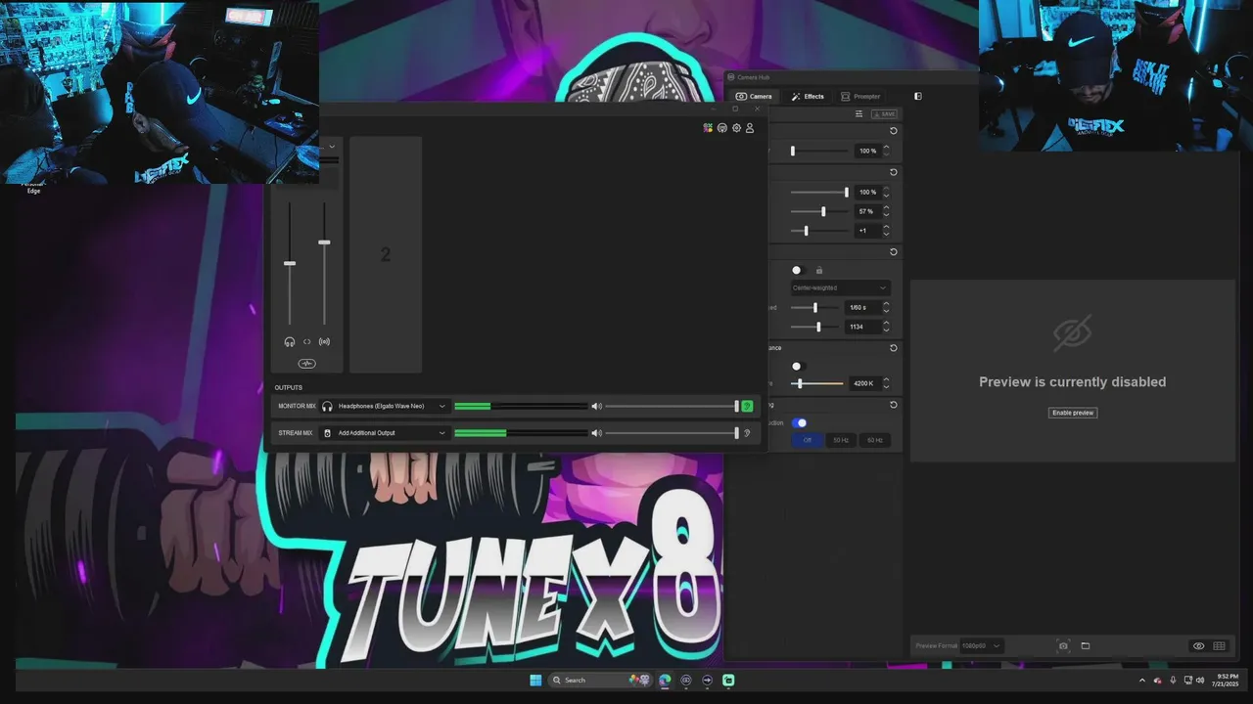Select Off anti-flicker option
Screen dimensions: 1253x704
pos(808,441)
